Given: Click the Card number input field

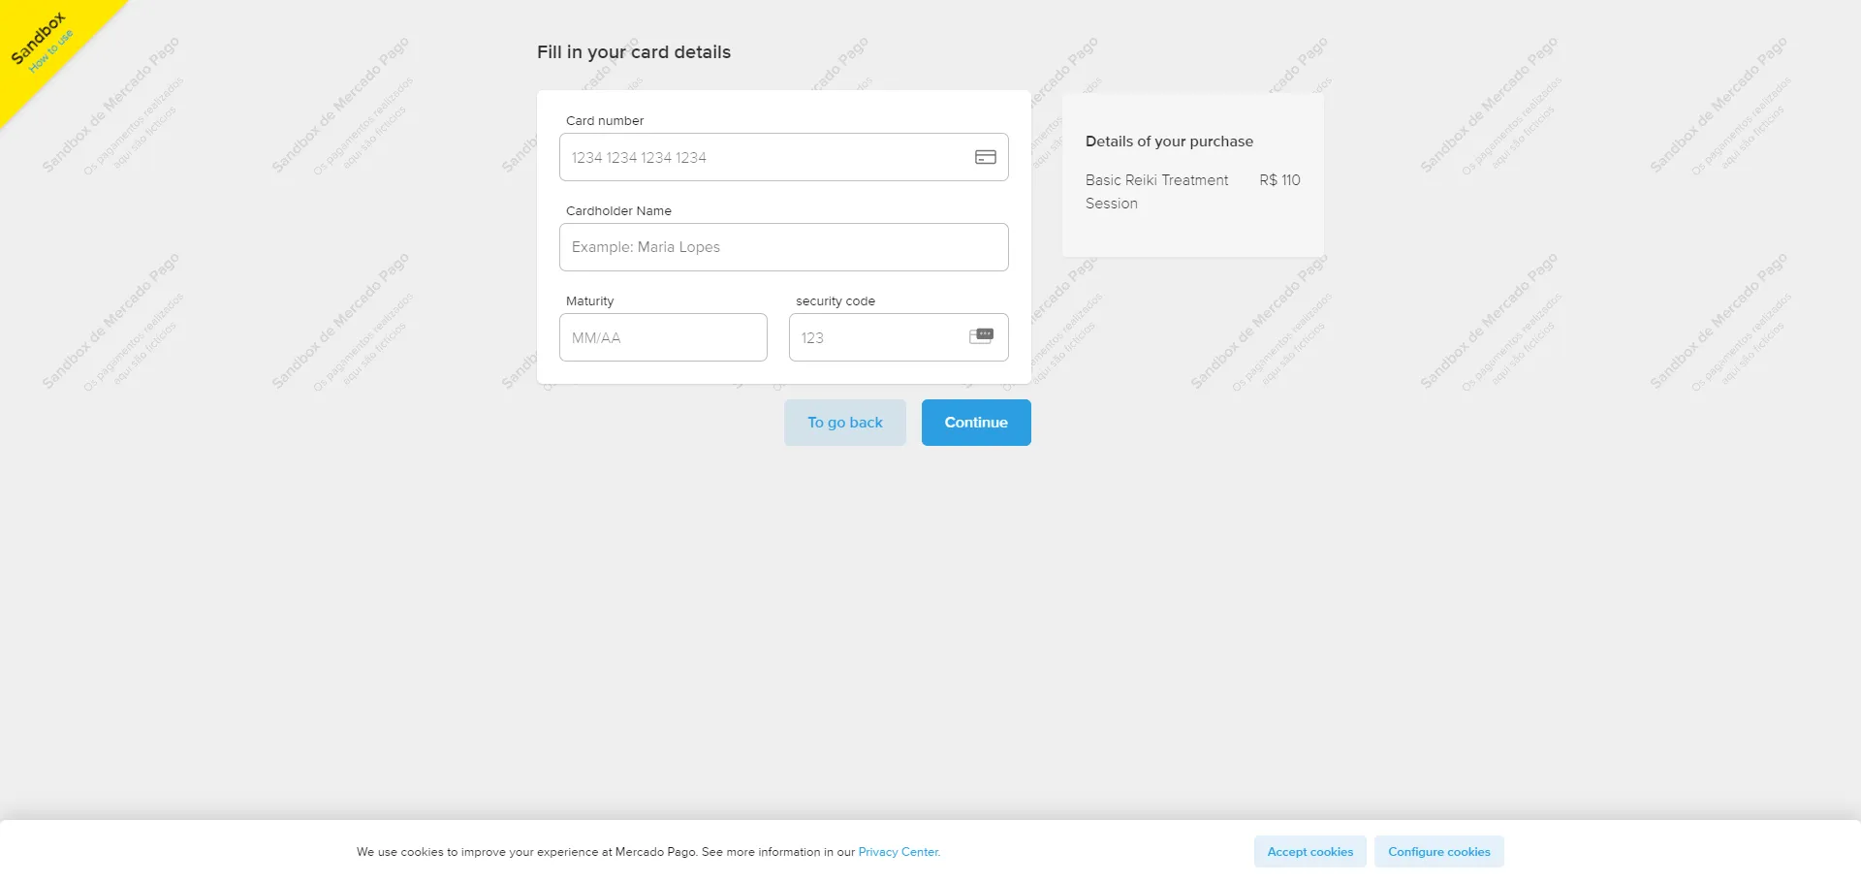Looking at the screenshot, I should 766,157.
